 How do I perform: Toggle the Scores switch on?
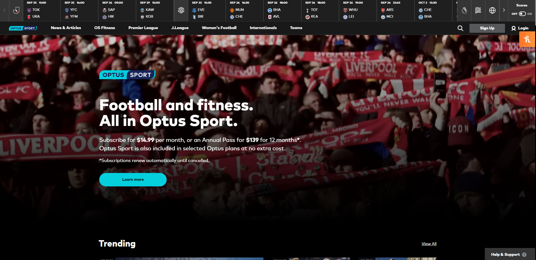tap(522, 14)
